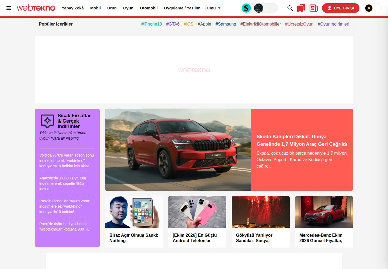Open the #GTA6 tag
388x269 pixels.
coord(173,24)
